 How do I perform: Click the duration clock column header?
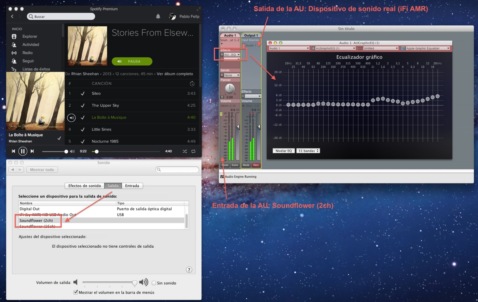click(192, 84)
